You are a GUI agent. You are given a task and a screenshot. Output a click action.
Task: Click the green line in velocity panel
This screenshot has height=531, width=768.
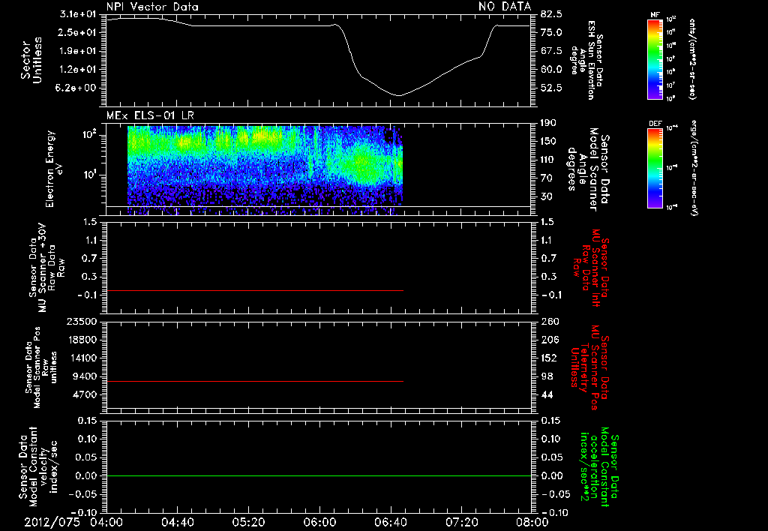(x=318, y=475)
